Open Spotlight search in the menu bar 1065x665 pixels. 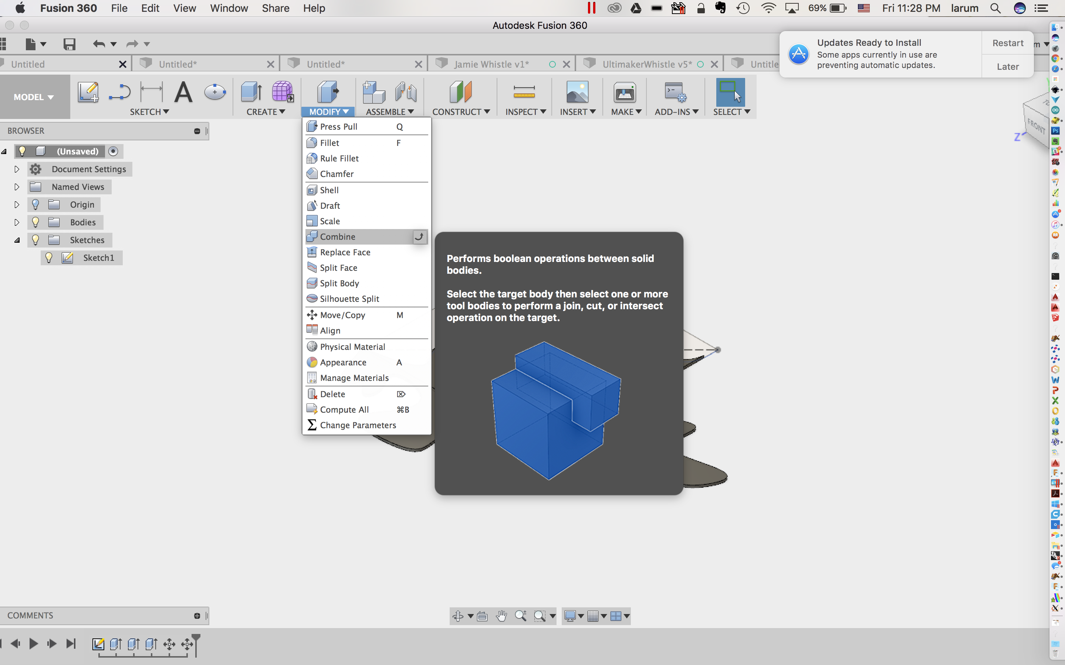[x=995, y=8]
